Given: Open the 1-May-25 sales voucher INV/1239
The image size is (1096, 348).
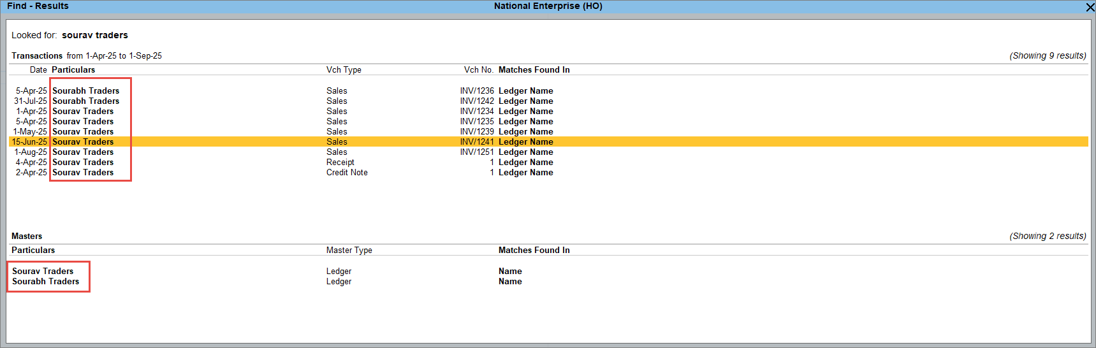Looking at the screenshot, I should coord(83,132).
